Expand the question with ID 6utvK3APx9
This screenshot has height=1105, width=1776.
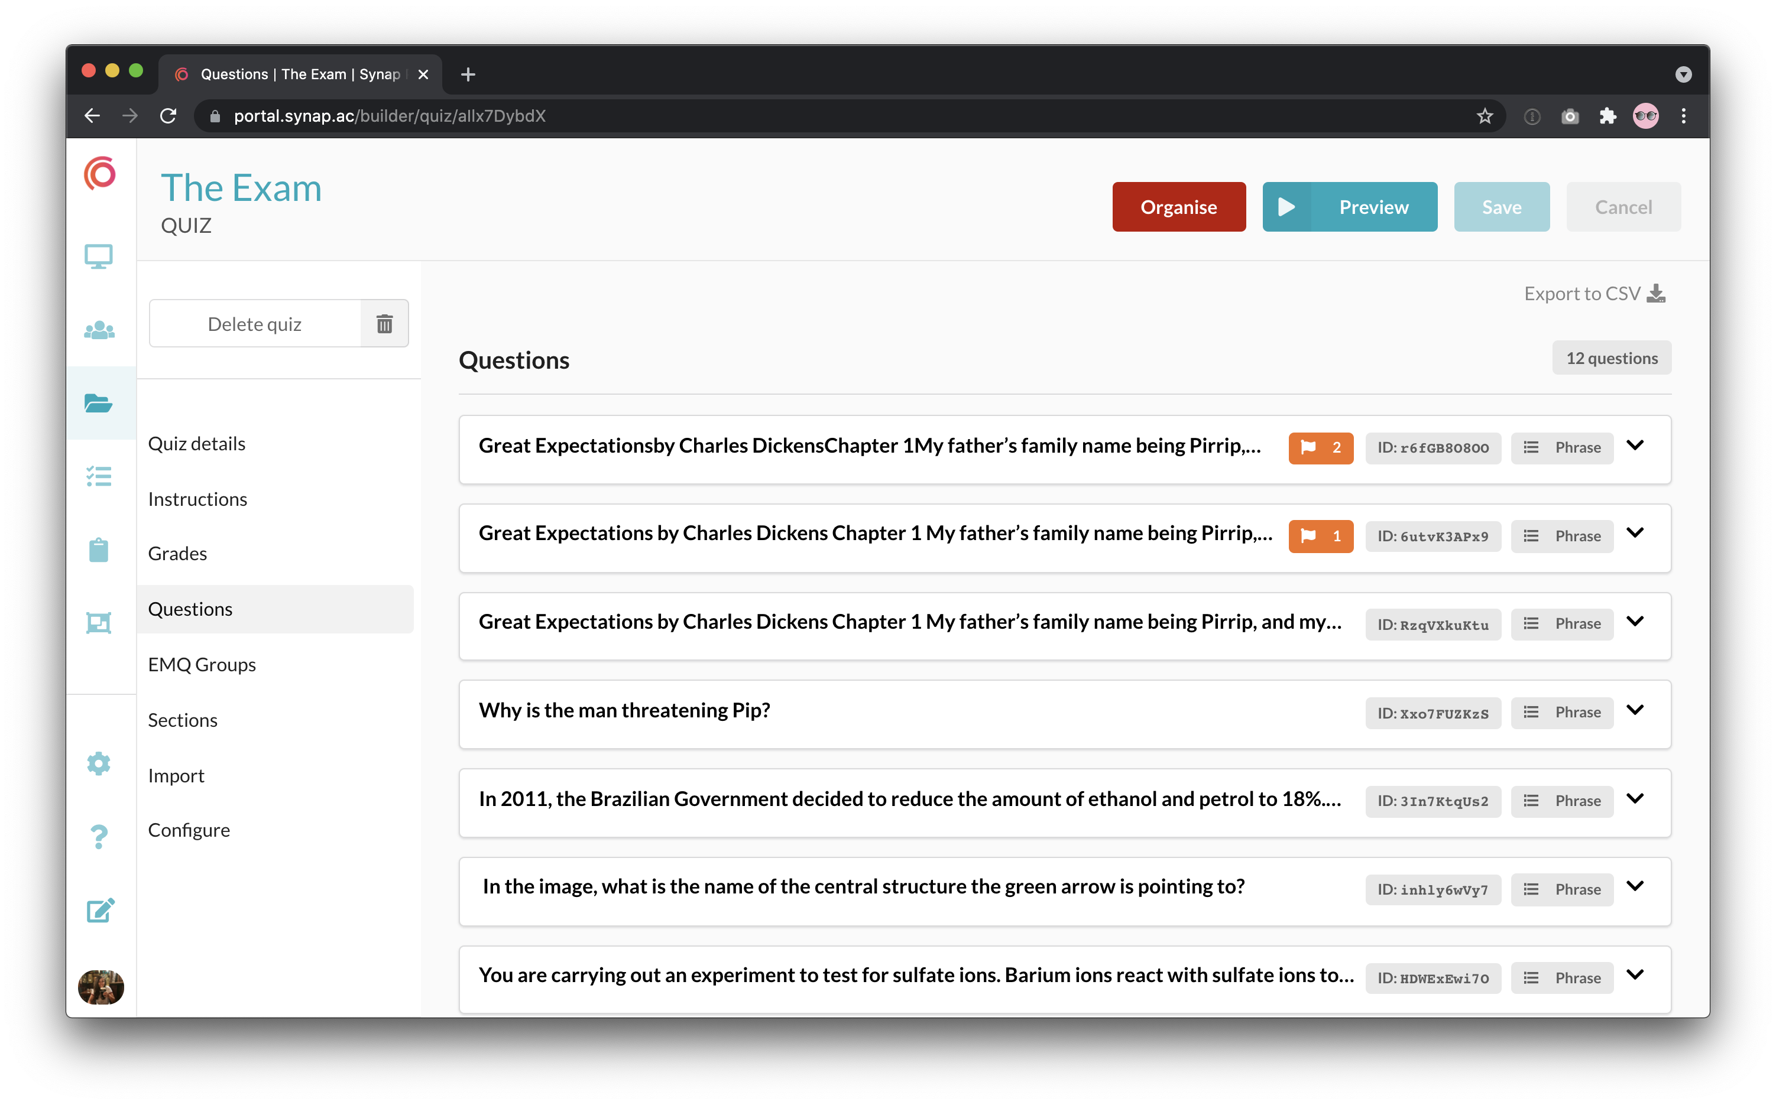(x=1636, y=533)
